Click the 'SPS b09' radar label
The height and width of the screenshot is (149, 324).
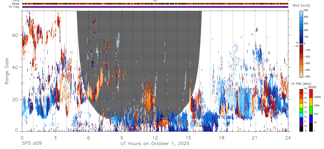[32, 144]
